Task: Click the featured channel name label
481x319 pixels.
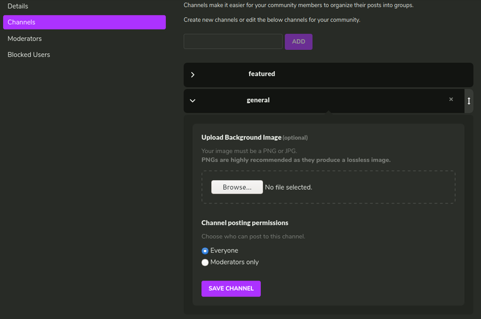Action: (262, 74)
